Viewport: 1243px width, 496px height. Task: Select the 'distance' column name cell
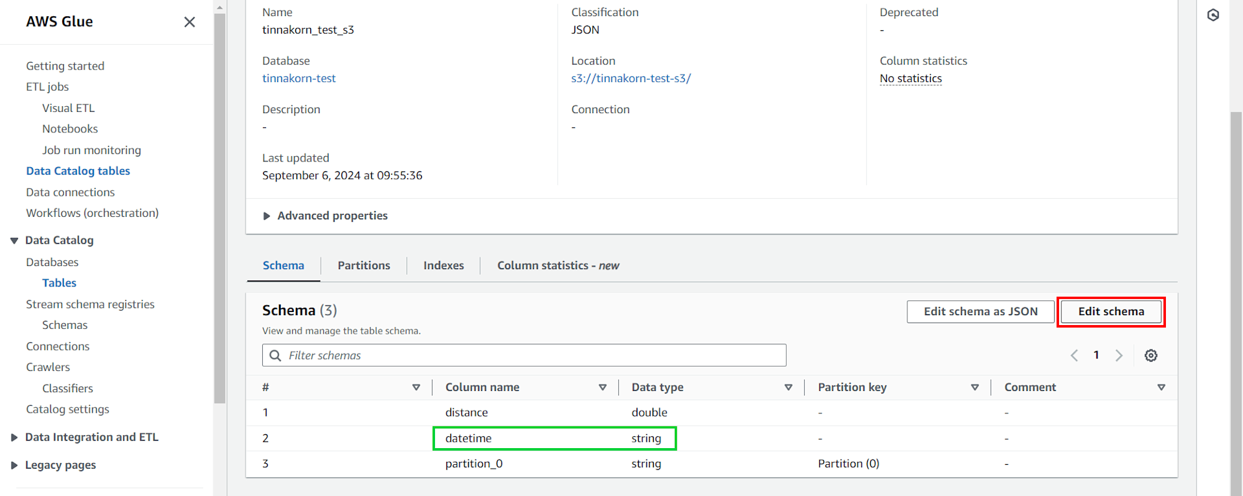467,413
